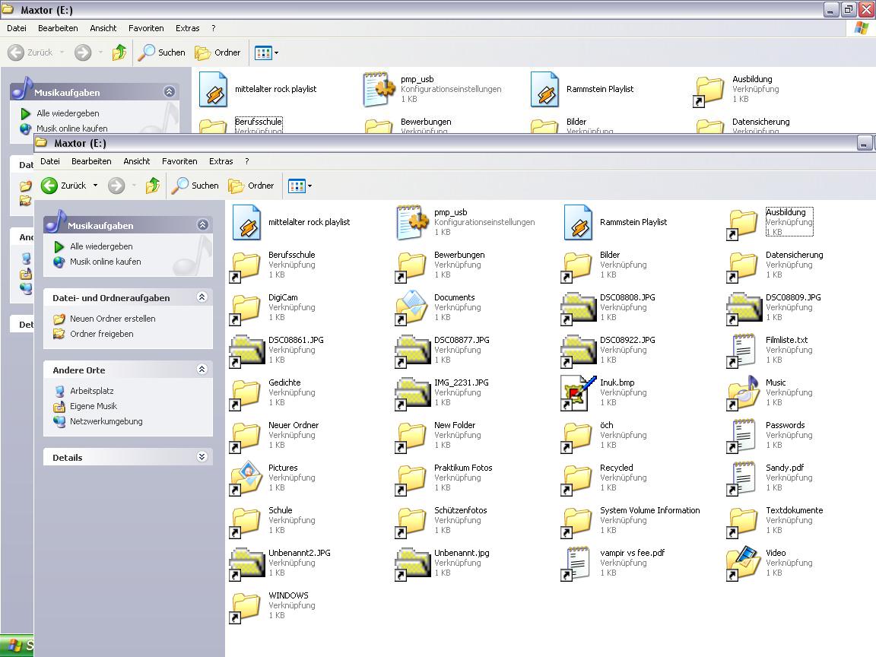Go up one level in back window toolbar
Viewport: 876px width, 657px height.
pyautogui.click(x=119, y=52)
